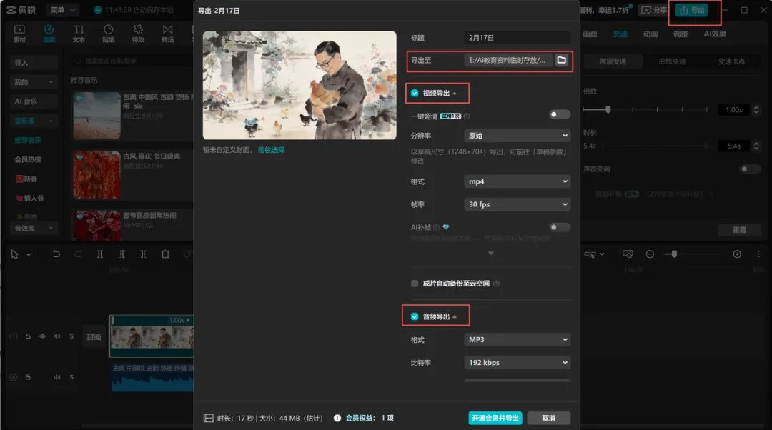
Task: Click the 时长 duration slider
Action: pos(655,146)
